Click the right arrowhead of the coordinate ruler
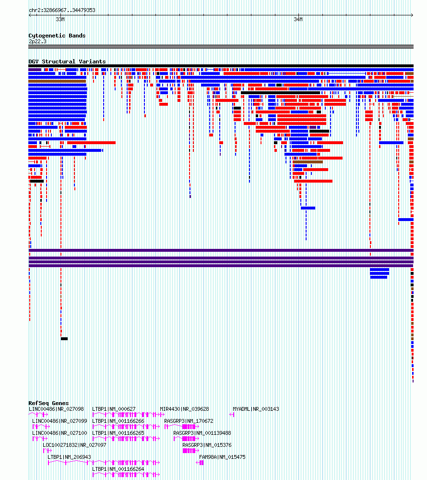Viewport: 427px width, 480px height. tap(412, 15)
